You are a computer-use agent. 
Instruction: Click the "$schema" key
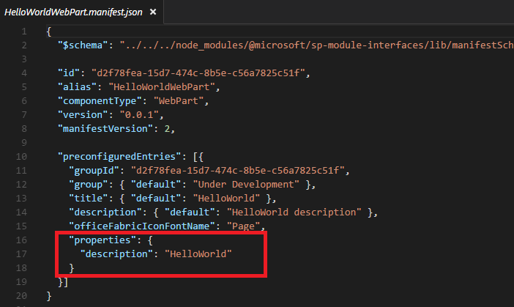click(x=83, y=45)
